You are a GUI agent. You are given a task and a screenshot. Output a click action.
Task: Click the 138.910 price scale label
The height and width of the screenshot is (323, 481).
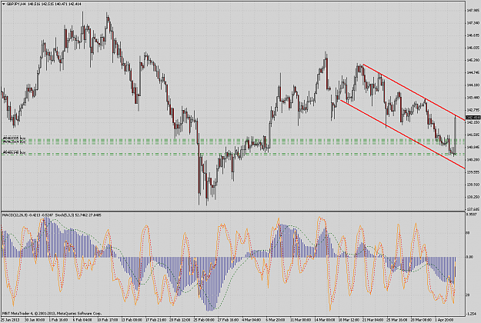(473, 184)
